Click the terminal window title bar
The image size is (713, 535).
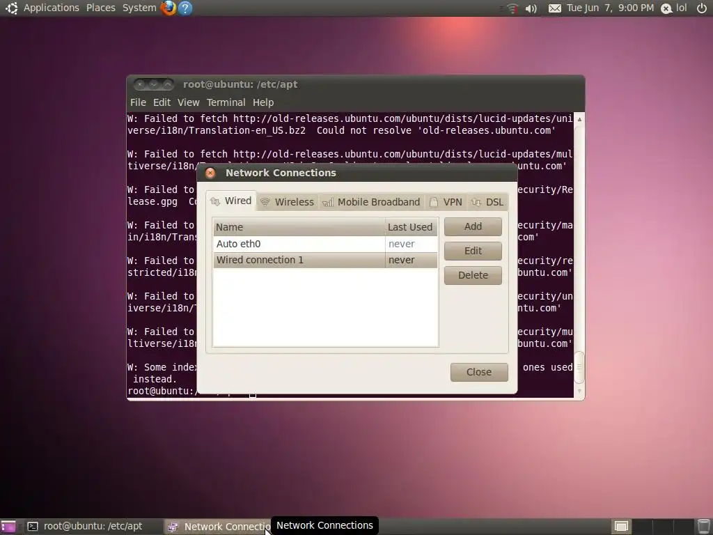point(356,84)
